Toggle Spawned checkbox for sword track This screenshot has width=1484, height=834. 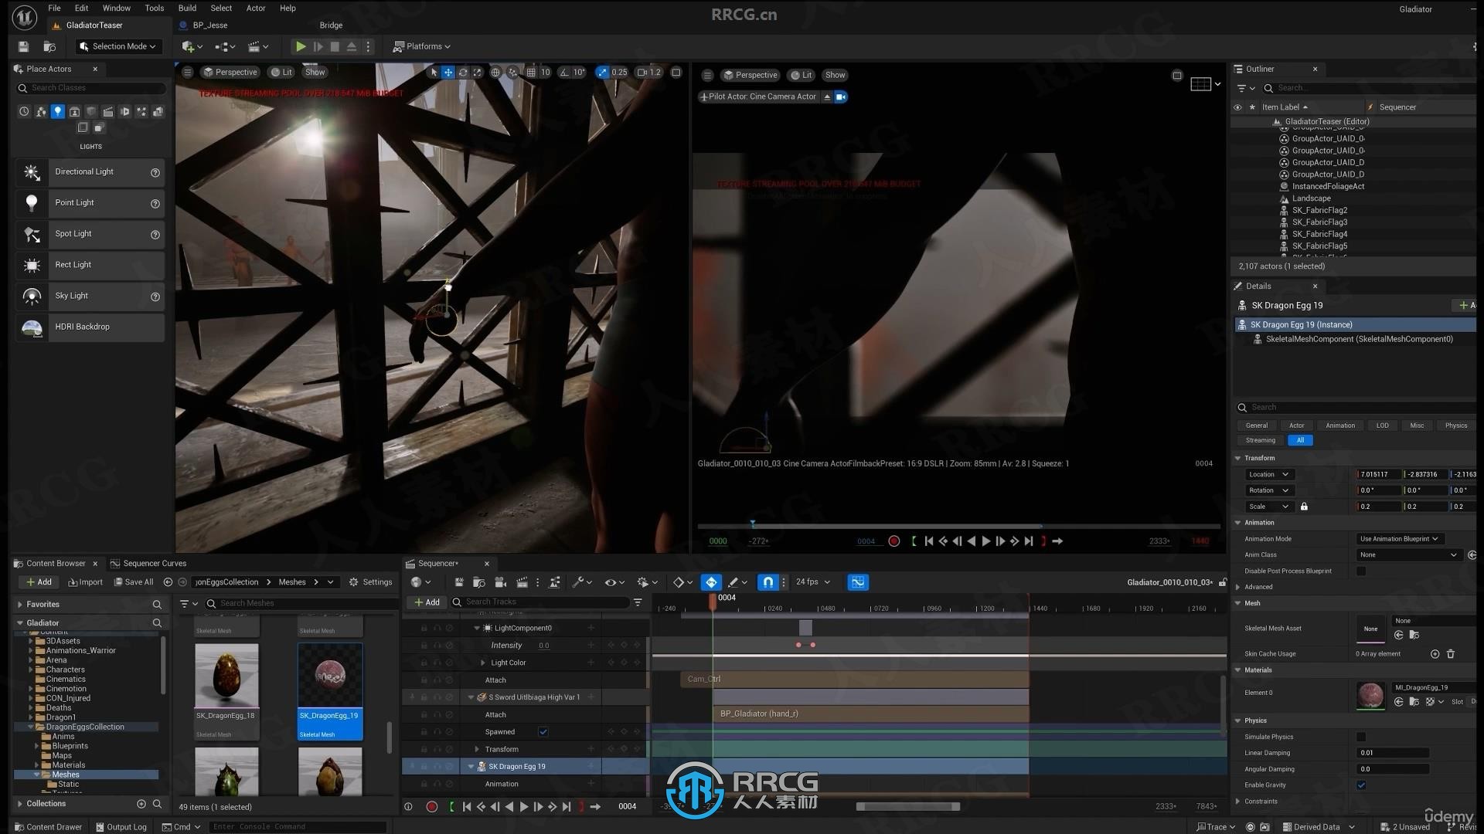pyautogui.click(x=543, y=732)
